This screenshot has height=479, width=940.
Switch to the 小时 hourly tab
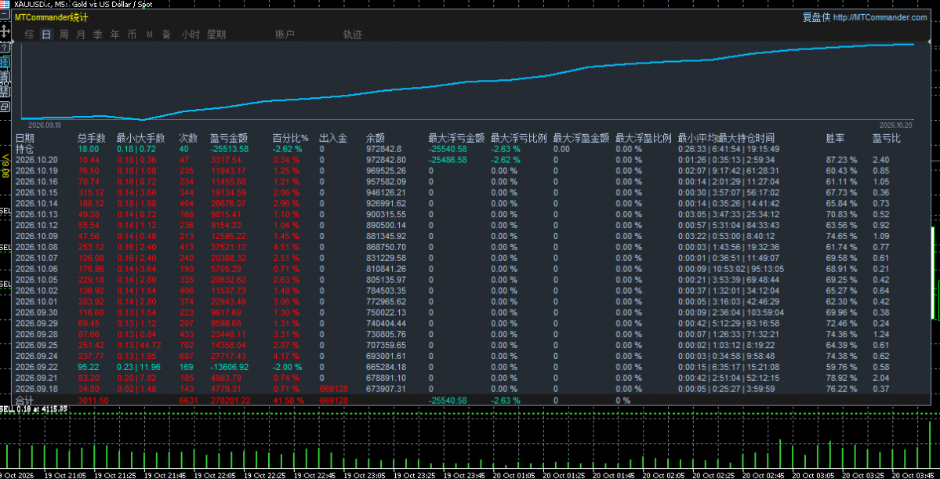point(191,34)
